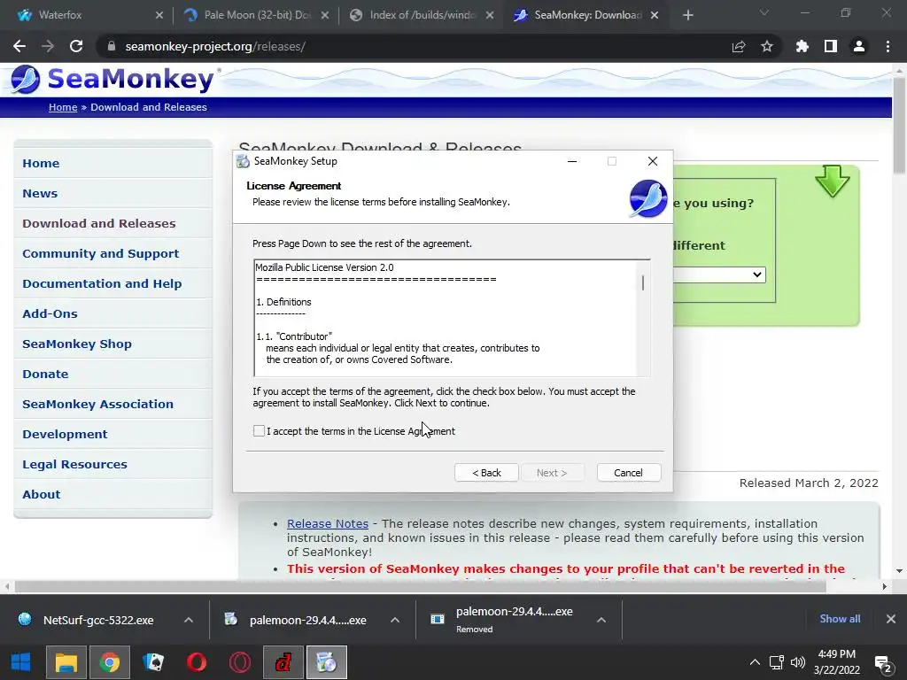Click the share page icon in address bar
Viewport: 907px width, 680px height.
[x=739, y=46]
